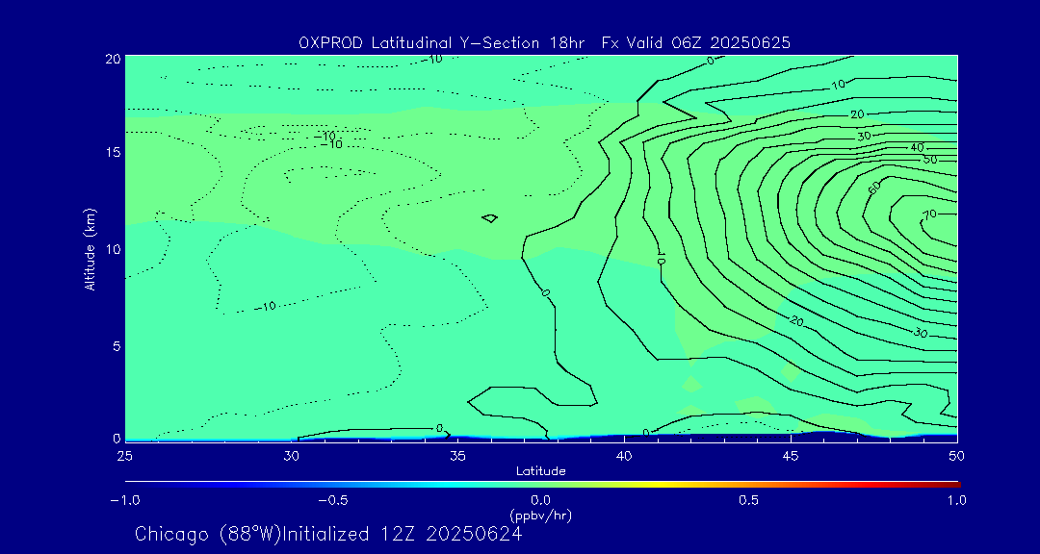Click the "Latitude" horizontal axis label
Screen dimensions: 1040x554
tap(540, 471)
